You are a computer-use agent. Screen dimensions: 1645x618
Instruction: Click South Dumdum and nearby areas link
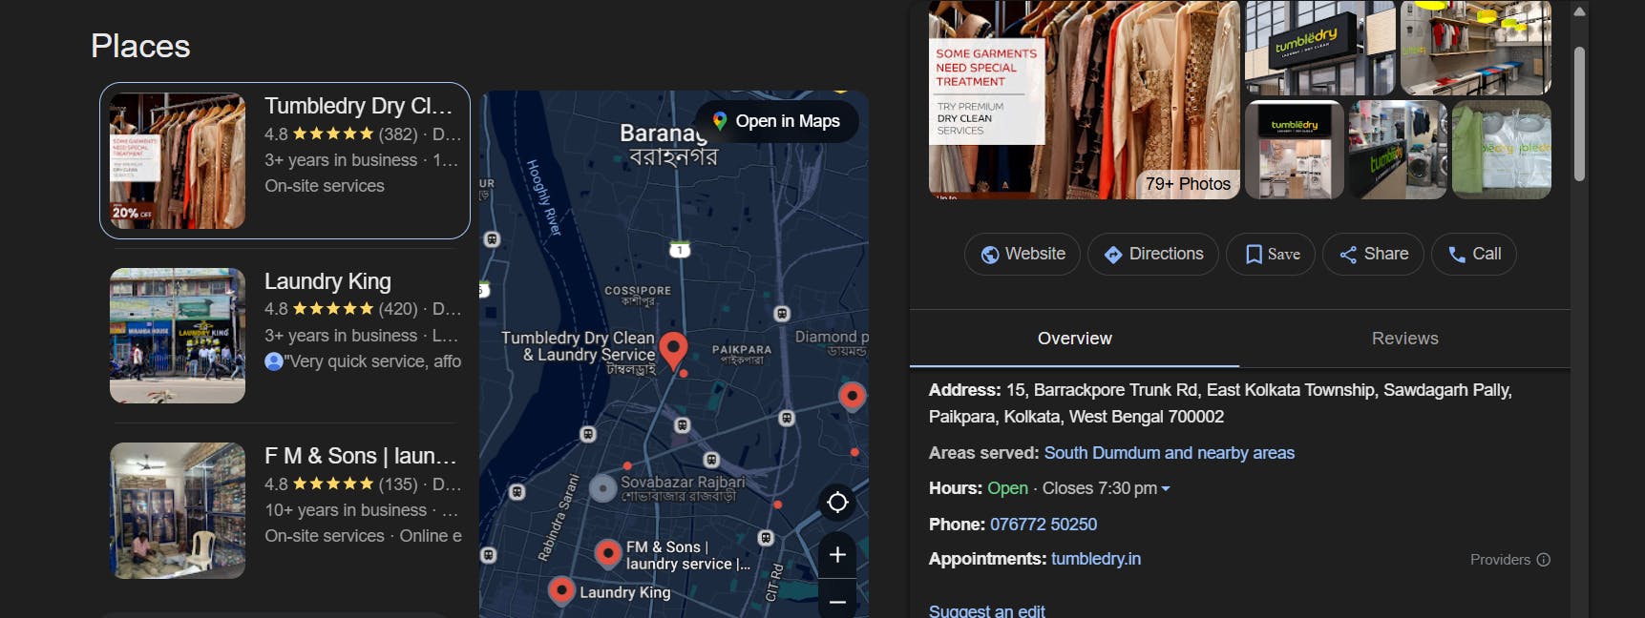(1170, 453)
